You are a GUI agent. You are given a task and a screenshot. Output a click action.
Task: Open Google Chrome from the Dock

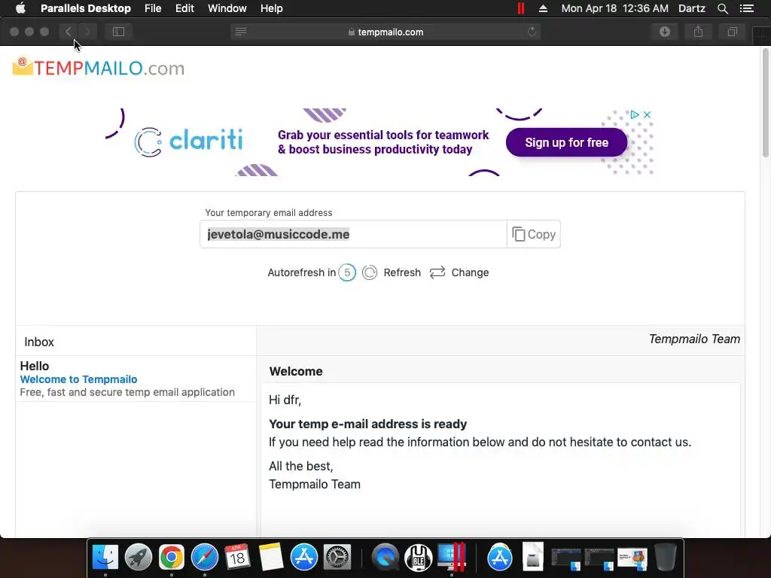tap(171, 558)
